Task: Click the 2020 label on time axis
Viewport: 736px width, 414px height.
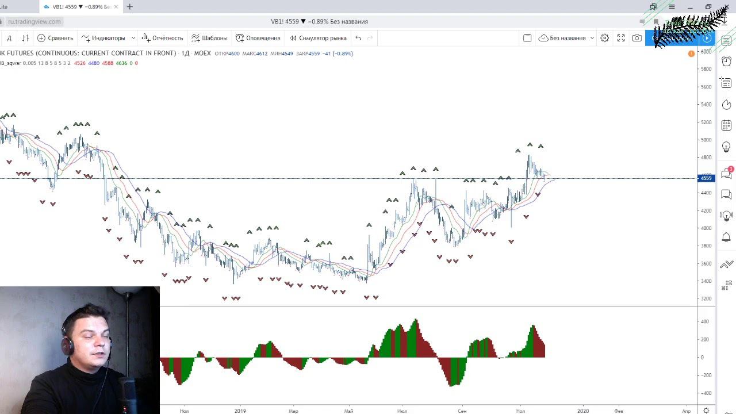Action: click(583, 411)
